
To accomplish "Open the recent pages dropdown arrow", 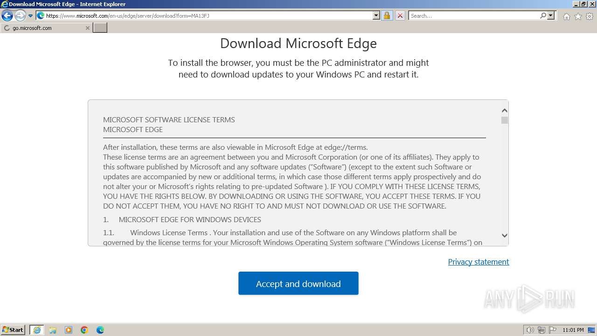I will click(x=31, y=16).
